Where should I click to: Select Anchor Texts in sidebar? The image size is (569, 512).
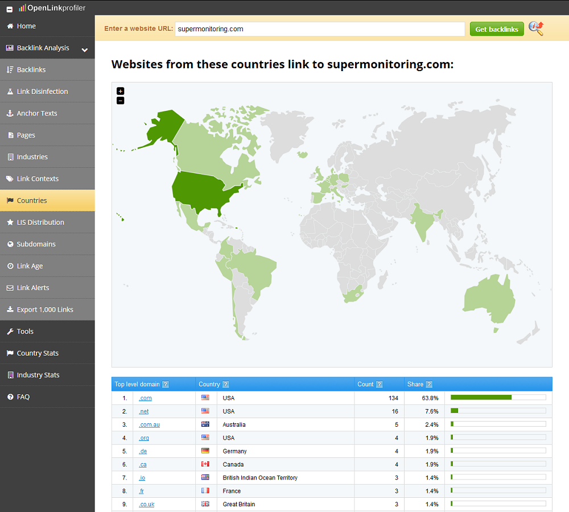point(47,113)
